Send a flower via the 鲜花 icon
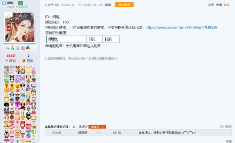 coord(7,61)
